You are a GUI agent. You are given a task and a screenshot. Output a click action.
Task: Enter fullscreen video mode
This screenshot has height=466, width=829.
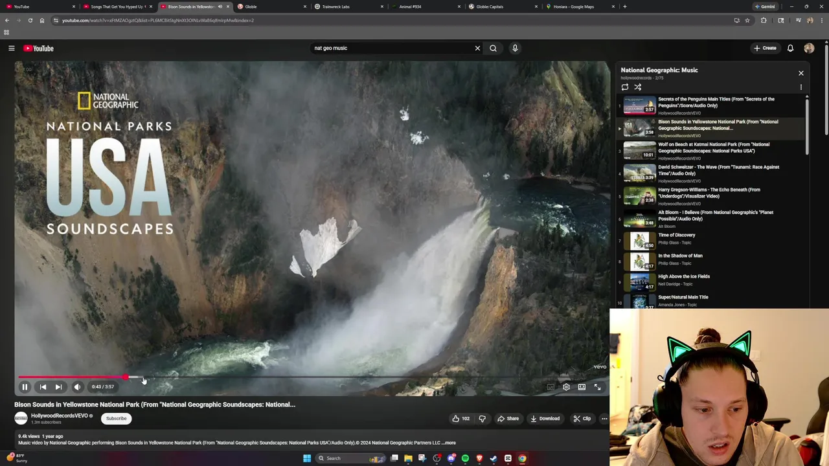tap(597, 387)
